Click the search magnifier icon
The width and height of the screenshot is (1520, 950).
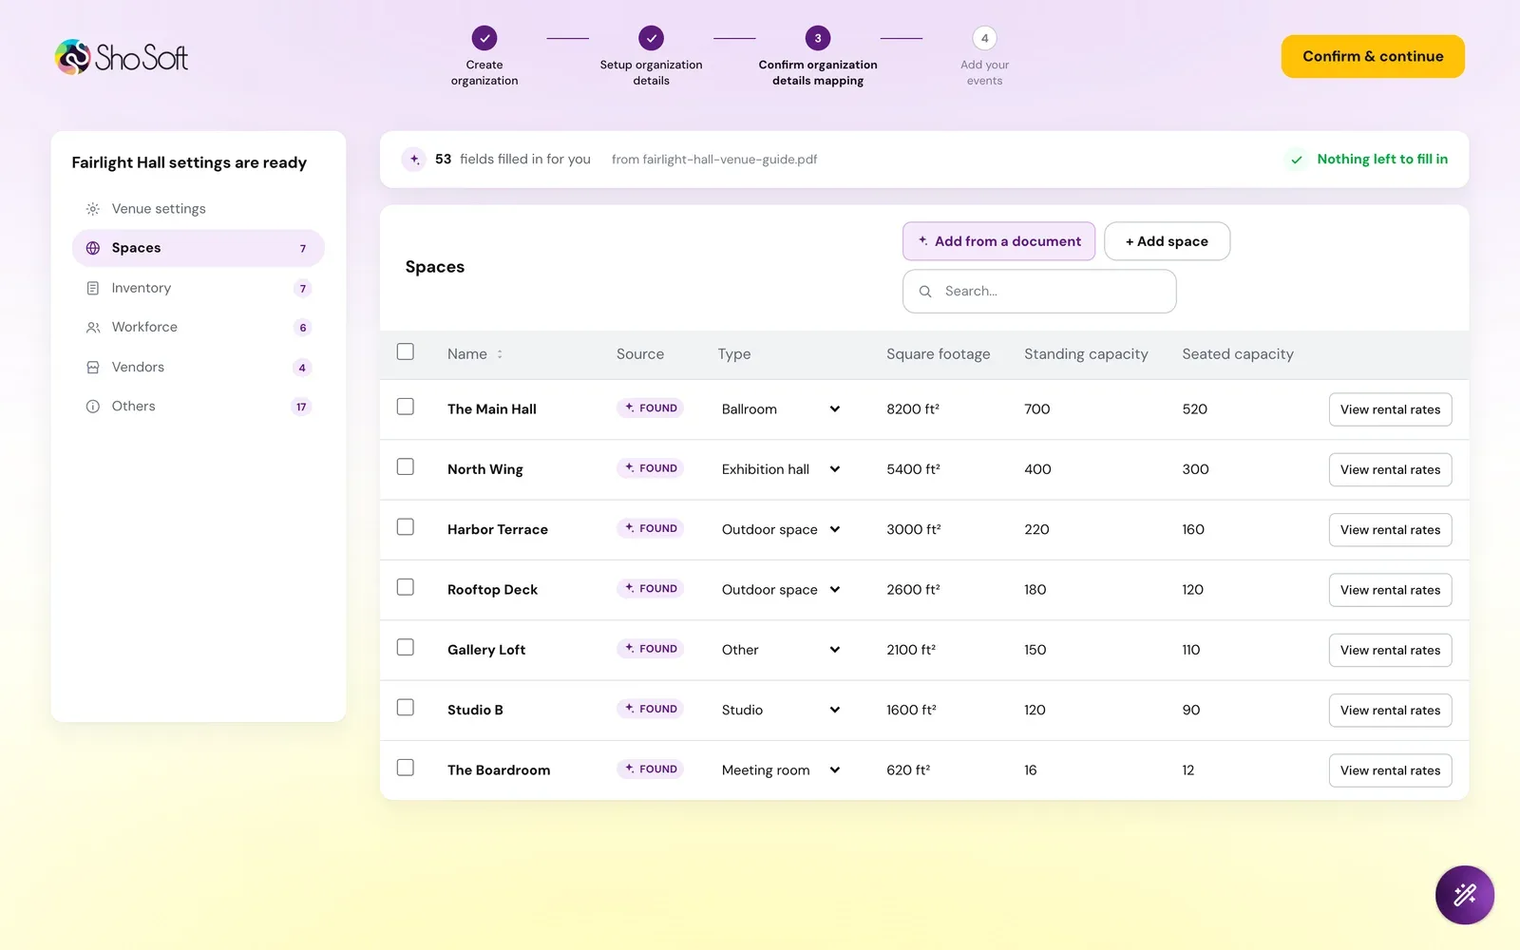925,292
